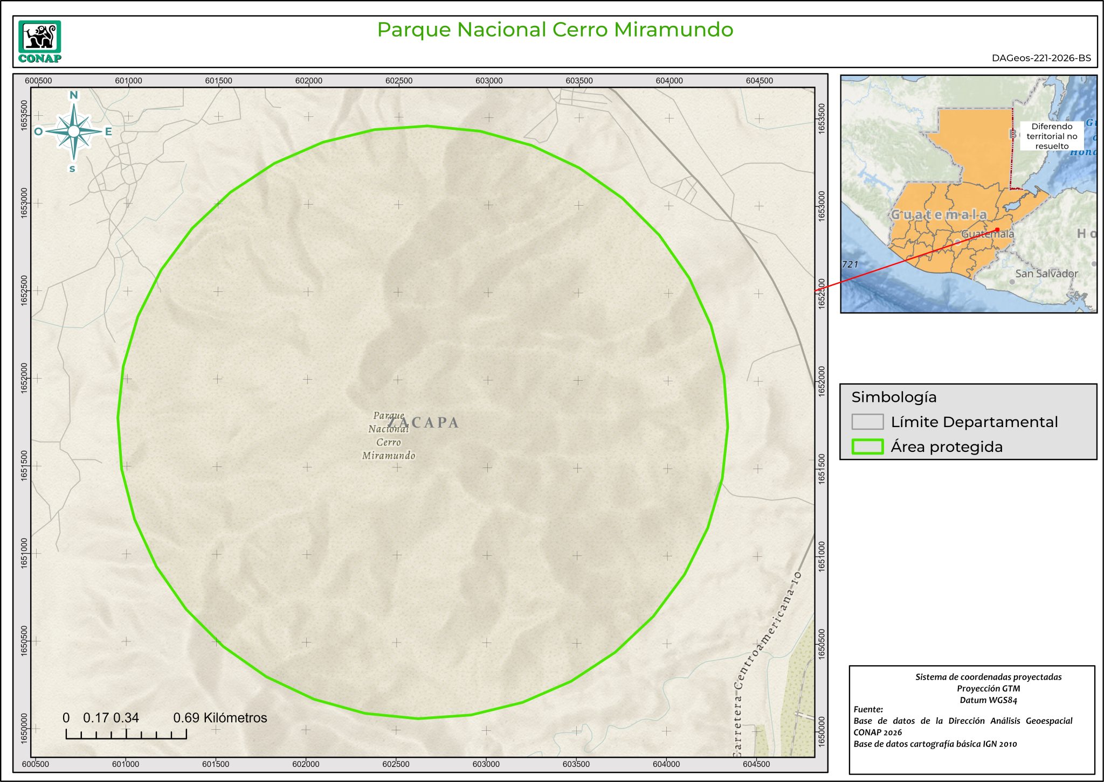
Task: Click the Simbología legend heading
Action: click(894, 397)
